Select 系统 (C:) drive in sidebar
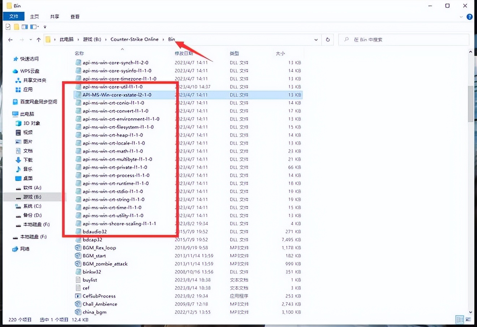 [x=32, y=206]
